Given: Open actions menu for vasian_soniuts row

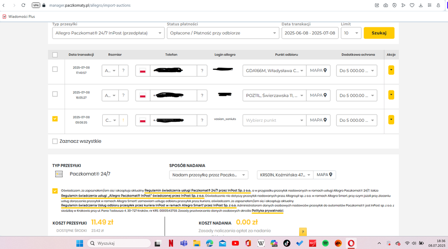Looking at the screenshot, I should [391, 120].
